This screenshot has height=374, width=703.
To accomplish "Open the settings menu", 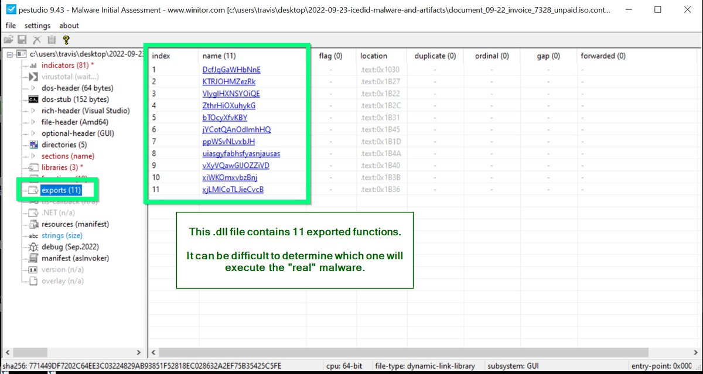I will (x=37, y=25).
